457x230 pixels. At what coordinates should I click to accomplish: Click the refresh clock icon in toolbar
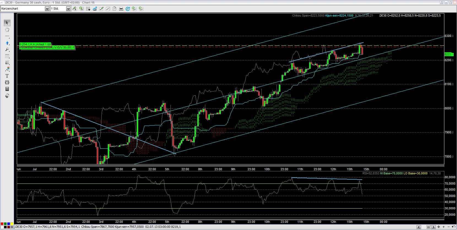point(128,9)
